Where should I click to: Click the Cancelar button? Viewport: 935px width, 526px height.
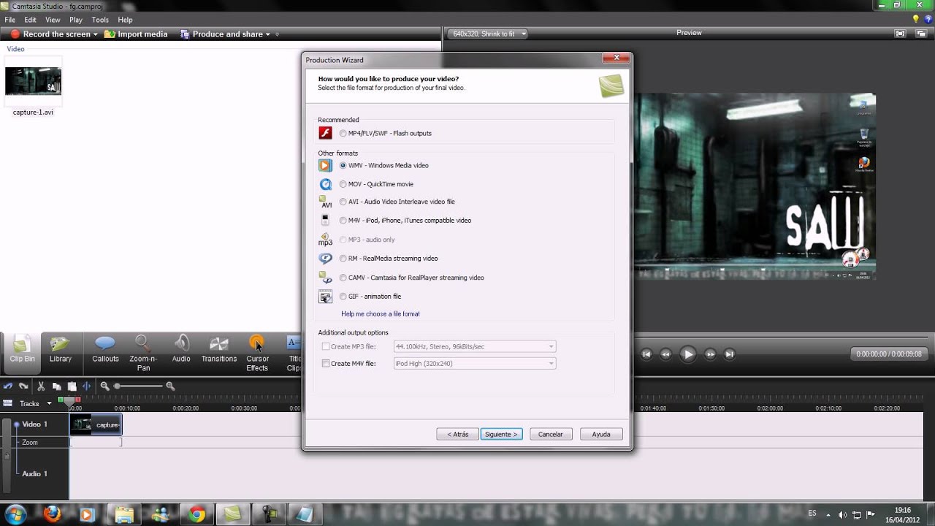coord(551,434)
